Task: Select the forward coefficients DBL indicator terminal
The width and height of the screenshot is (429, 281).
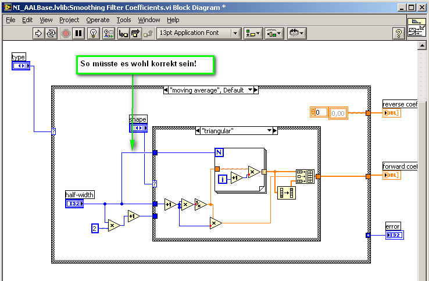Action: 392,175
